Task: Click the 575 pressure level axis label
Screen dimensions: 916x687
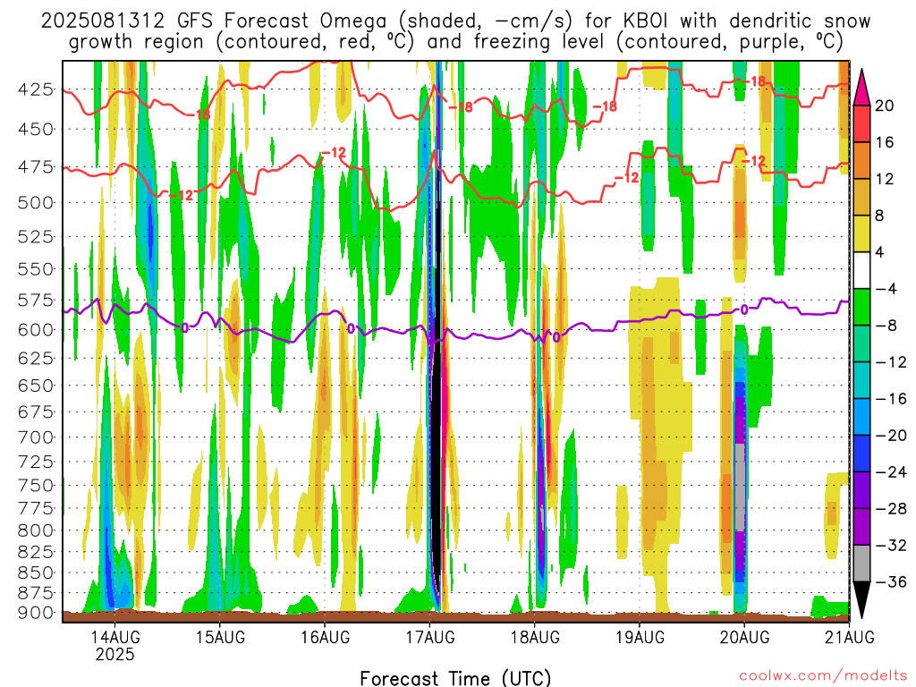Action: pyautogui.click(x=36, y=301)
